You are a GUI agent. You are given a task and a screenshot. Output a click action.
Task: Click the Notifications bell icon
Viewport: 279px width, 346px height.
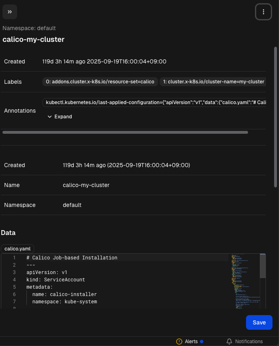pos(229,342)
